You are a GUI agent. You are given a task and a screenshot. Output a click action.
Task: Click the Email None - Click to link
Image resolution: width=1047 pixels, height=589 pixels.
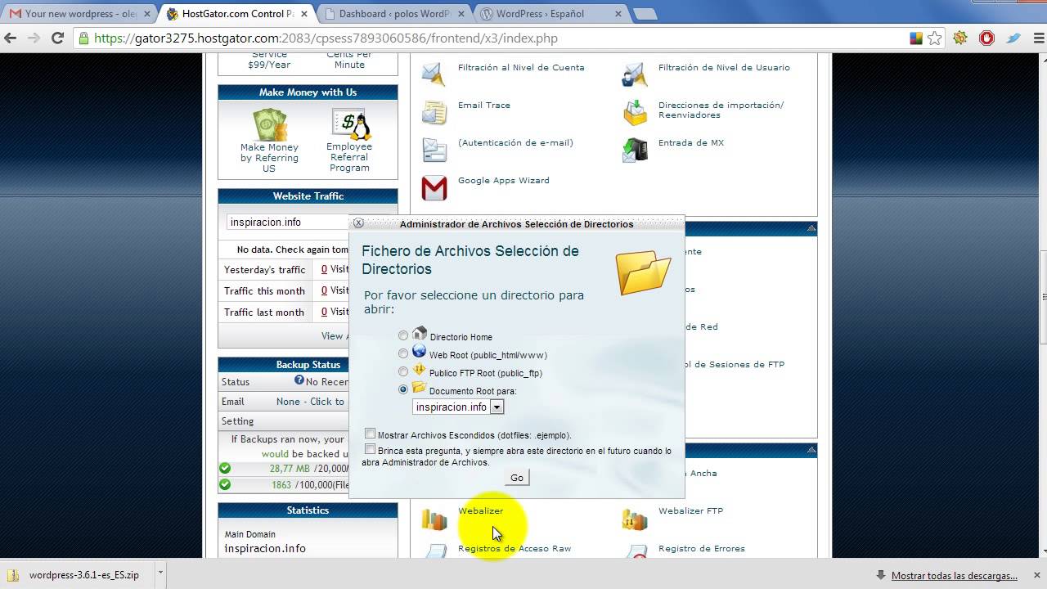click(310, 402)
